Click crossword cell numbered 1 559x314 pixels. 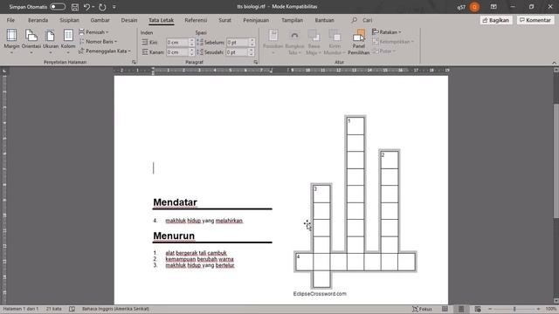[x=355, y=126]
